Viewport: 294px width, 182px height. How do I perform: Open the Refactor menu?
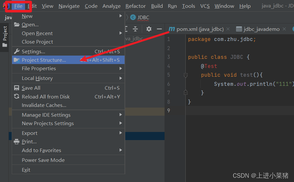(x=135, y=6)
